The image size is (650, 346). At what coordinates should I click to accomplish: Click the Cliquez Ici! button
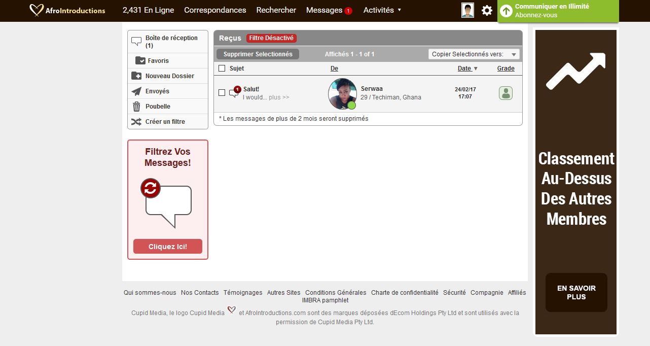167,247
